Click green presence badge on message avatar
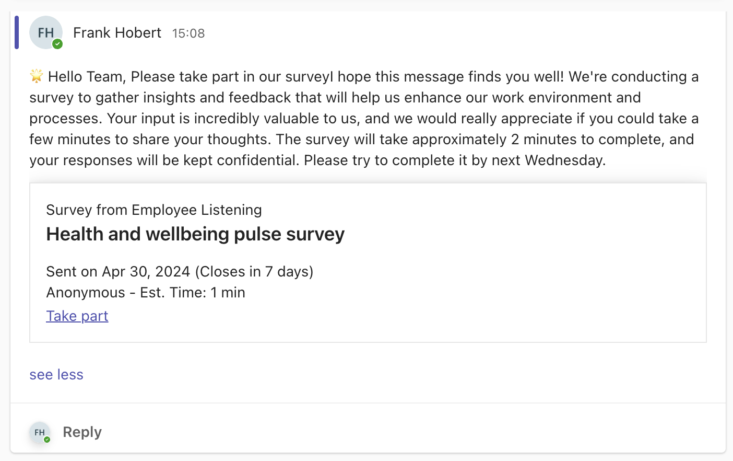This screenshot has height=461, width=733. pos(57,44)
